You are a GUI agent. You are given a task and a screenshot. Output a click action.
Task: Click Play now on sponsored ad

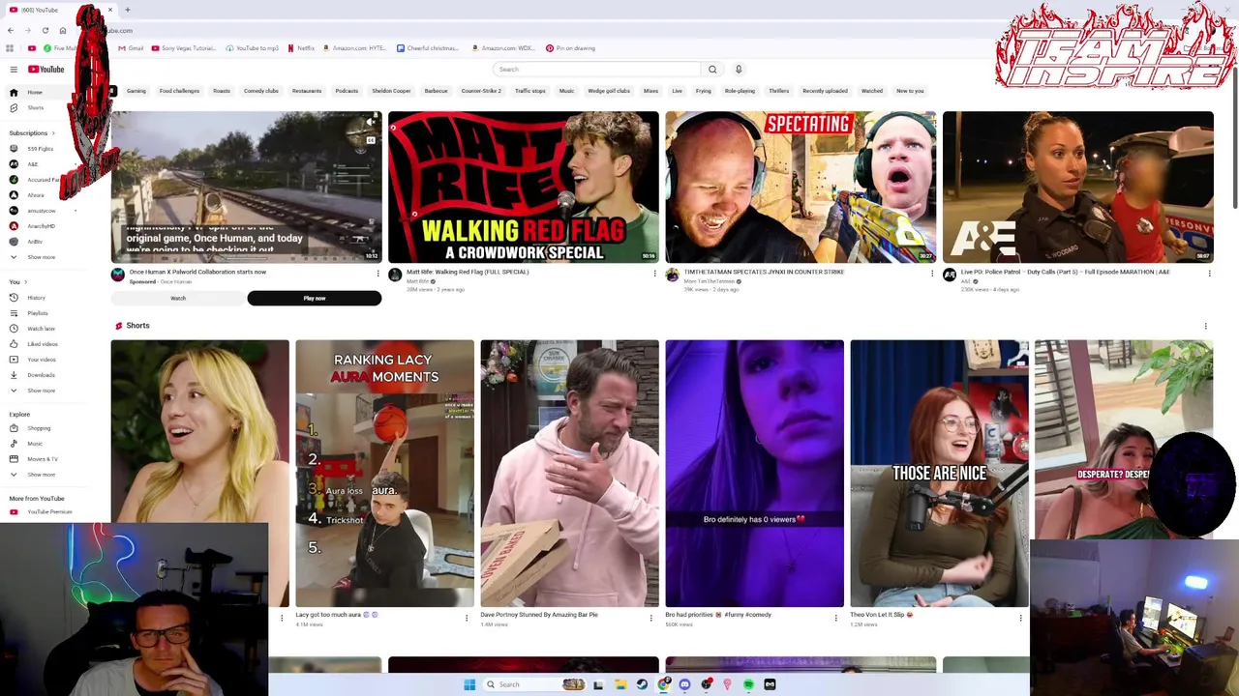(315, 298)
